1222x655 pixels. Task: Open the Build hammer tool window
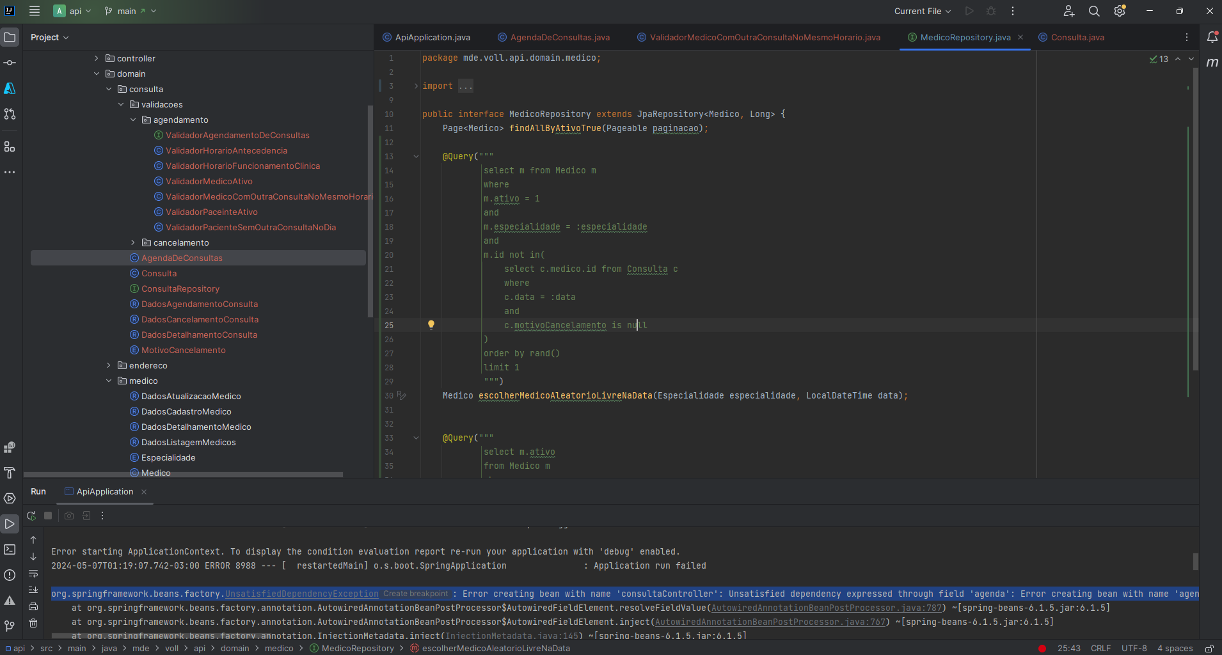[x=10, y=473]
